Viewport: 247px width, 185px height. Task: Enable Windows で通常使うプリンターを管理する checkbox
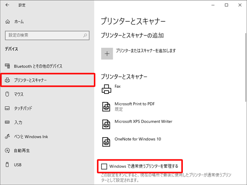coord(104,166)
